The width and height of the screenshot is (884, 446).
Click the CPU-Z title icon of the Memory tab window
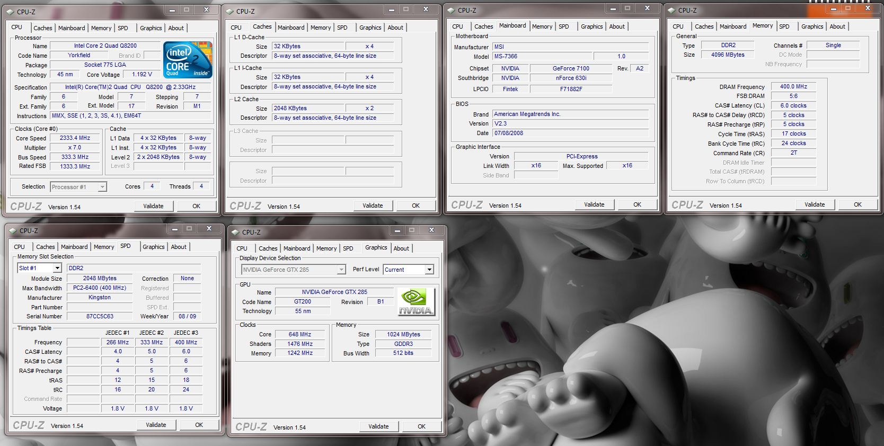pos(671,10)
